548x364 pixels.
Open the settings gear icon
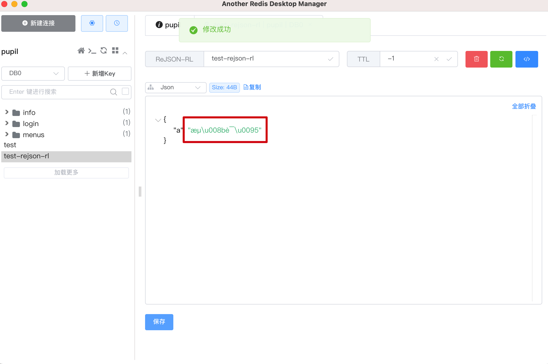click(x=92, y=23)
